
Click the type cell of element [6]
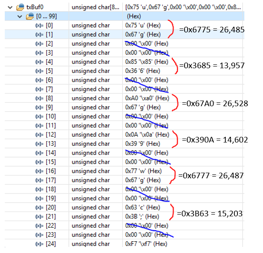(91, 80)
